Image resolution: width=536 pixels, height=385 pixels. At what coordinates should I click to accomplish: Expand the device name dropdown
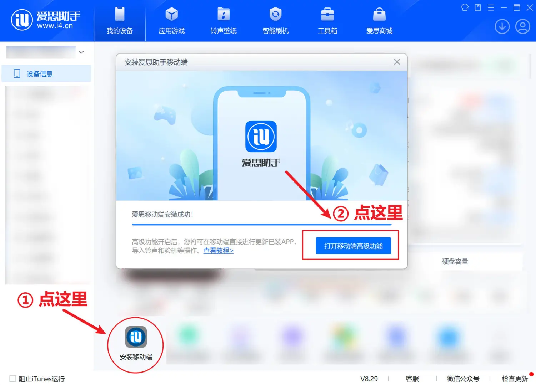tap(81, 52)
